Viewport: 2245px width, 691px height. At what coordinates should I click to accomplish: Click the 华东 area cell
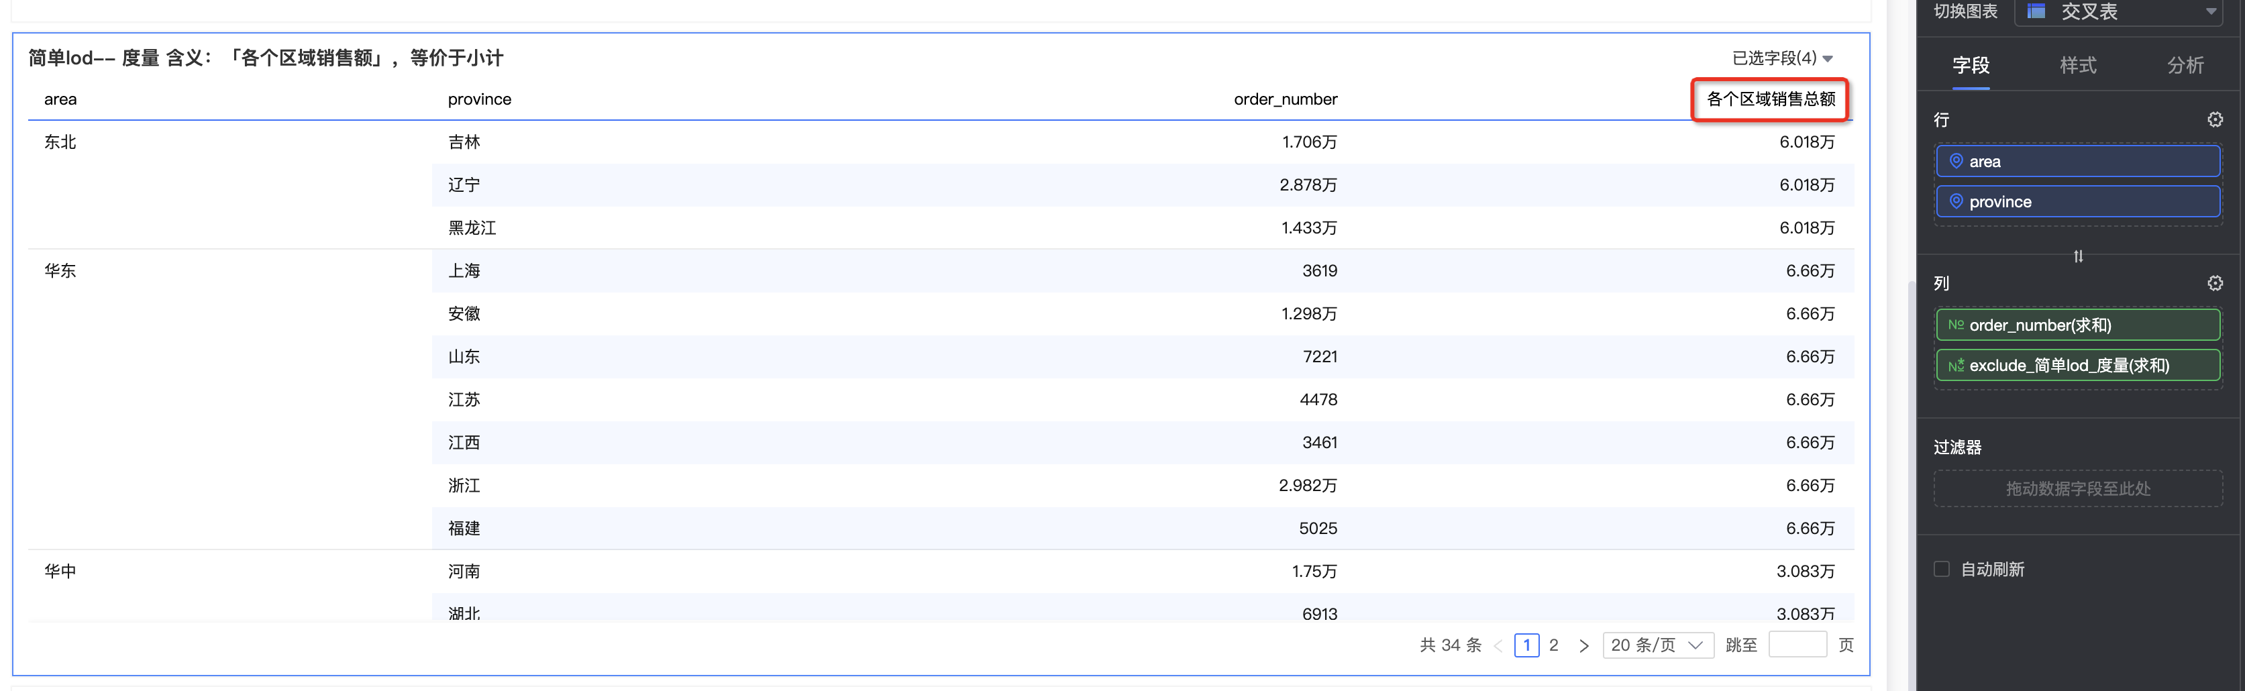coord(60,271)
